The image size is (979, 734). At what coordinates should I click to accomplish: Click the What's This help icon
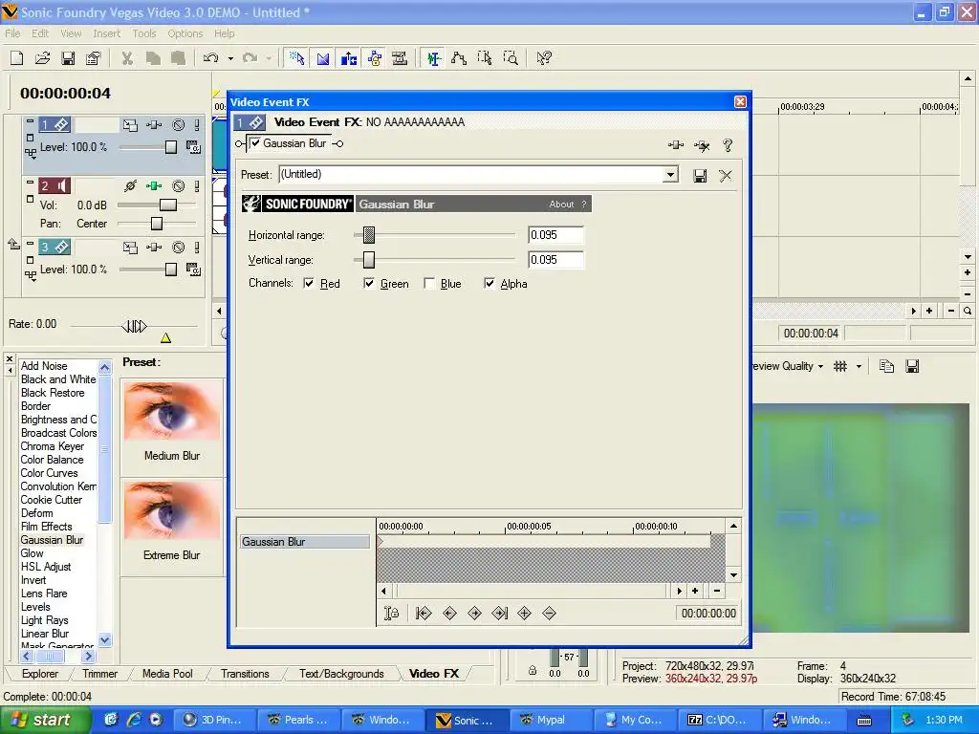(x=544, y=58)
